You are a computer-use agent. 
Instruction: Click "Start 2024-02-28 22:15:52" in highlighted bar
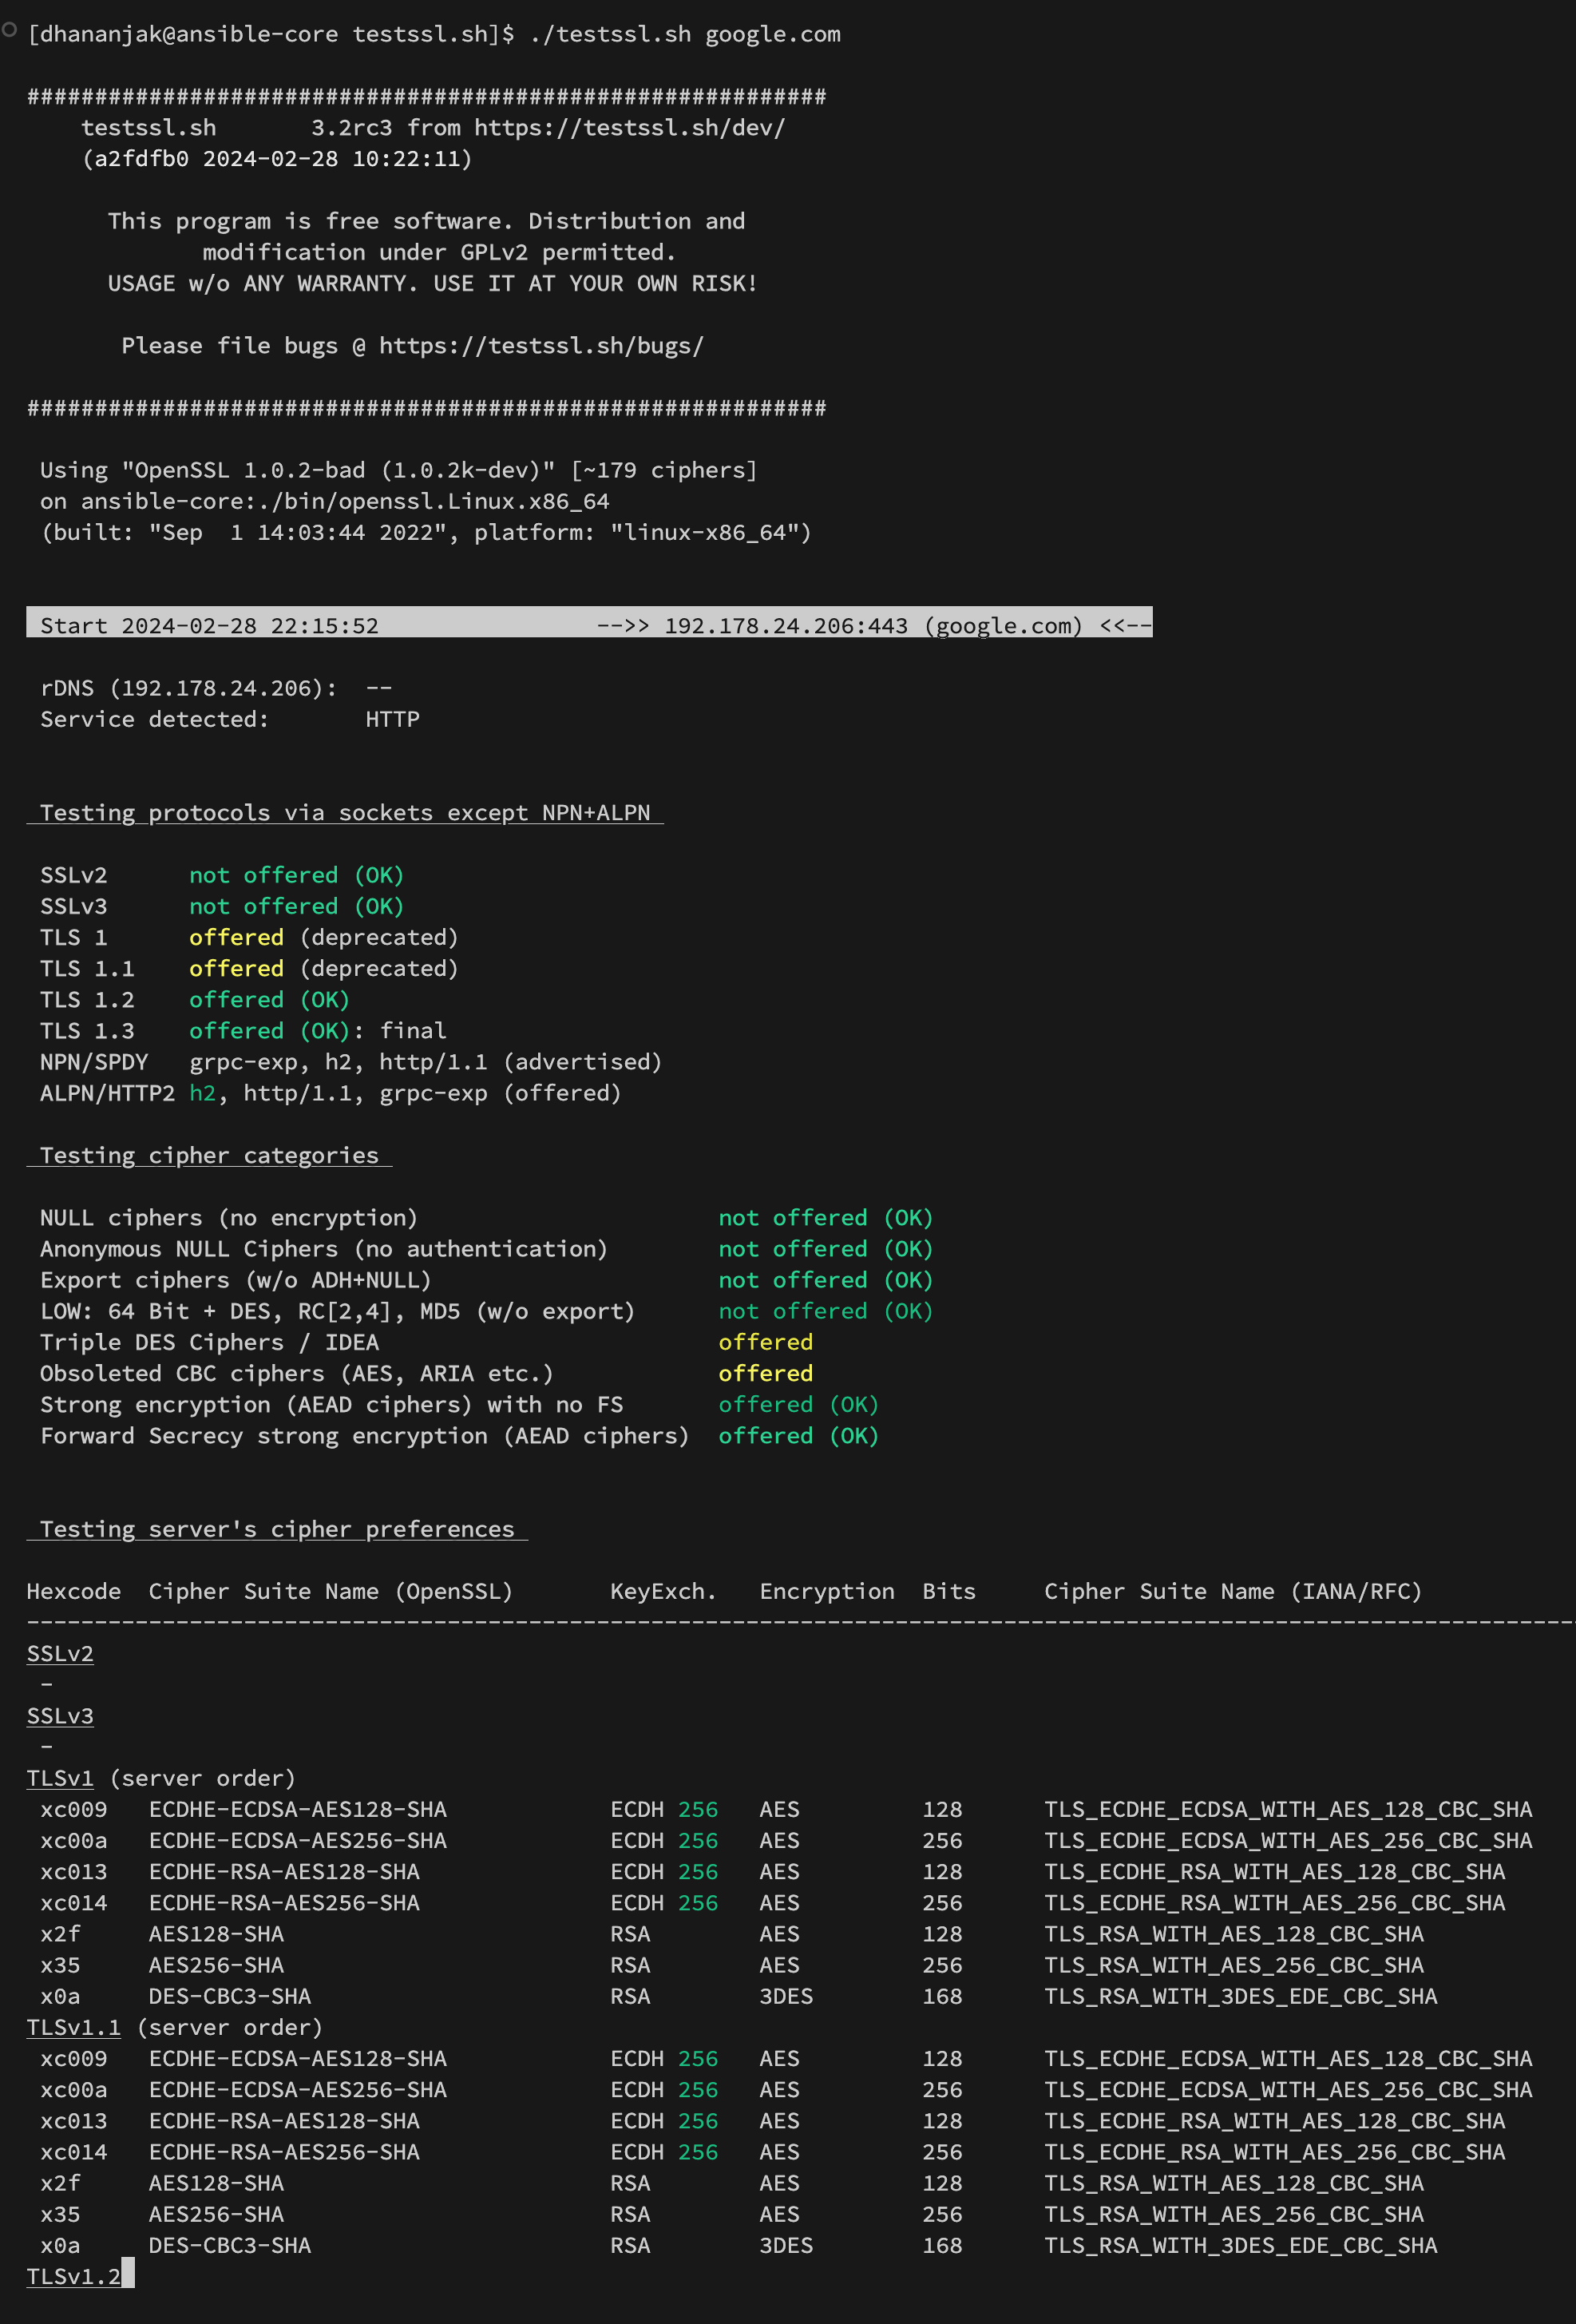tap(209, 626)
